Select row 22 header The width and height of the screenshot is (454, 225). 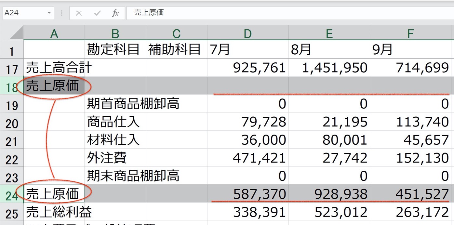tap(12, 158)
